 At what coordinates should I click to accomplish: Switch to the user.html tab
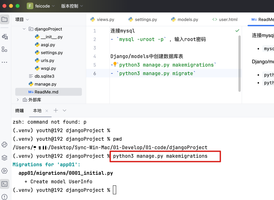click(x=225, y=19)
